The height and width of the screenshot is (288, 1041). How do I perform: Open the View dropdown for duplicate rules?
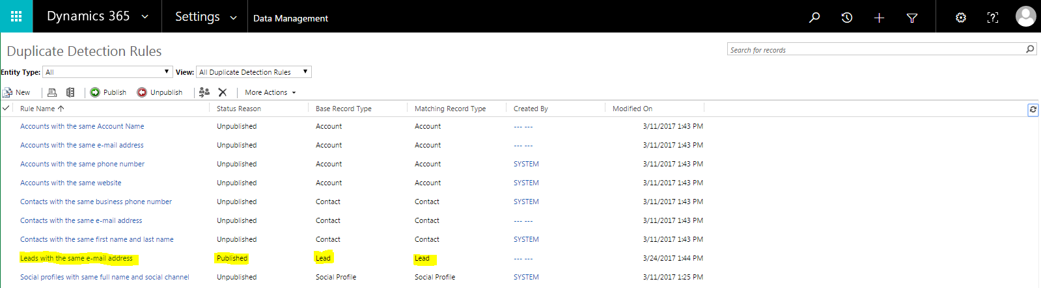[254, 72]
